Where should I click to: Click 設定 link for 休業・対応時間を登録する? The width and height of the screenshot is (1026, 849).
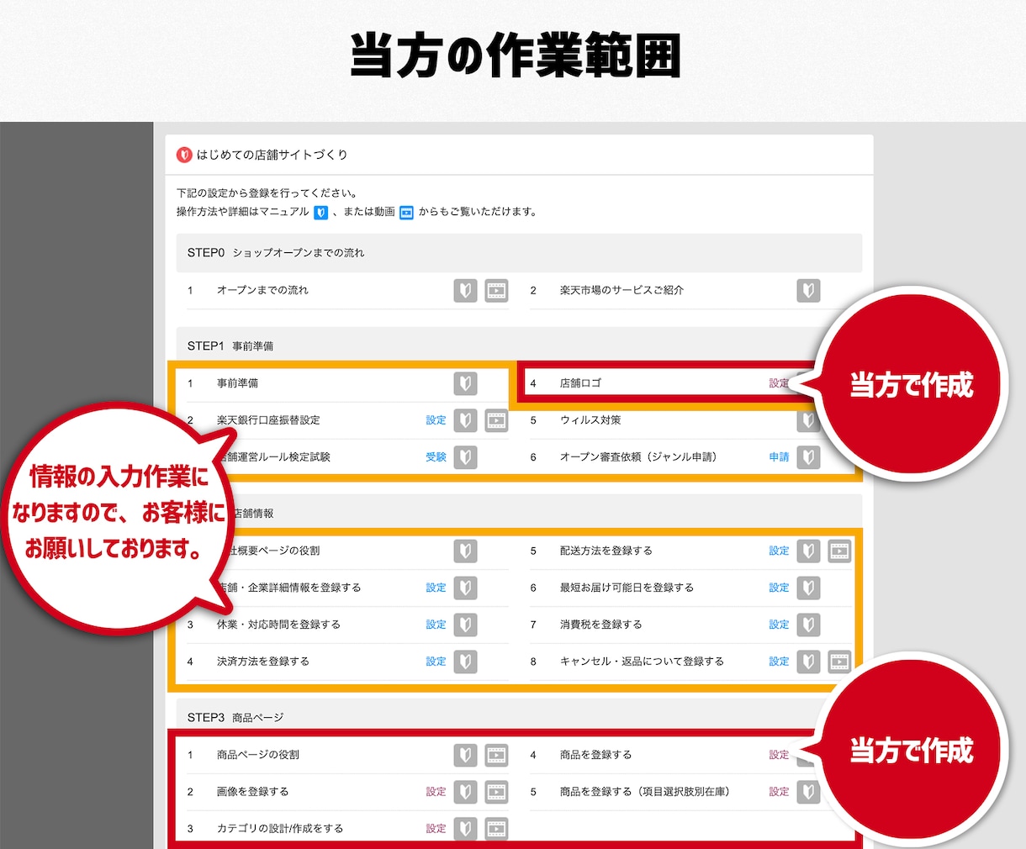(x=436, y=625)
